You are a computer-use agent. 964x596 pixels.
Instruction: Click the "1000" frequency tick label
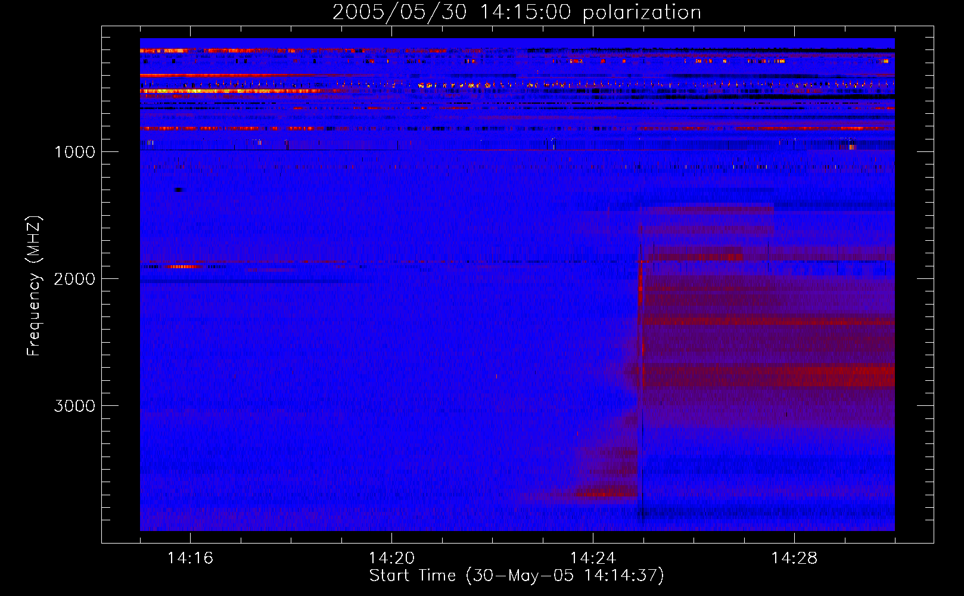74,152
